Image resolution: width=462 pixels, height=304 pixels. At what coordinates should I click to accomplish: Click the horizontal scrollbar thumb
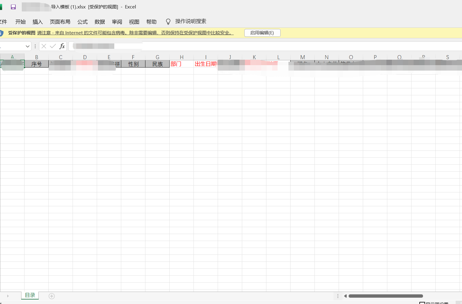click(x=386, y=296)
